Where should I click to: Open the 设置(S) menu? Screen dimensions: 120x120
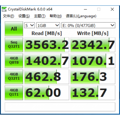tap(24, 16)
